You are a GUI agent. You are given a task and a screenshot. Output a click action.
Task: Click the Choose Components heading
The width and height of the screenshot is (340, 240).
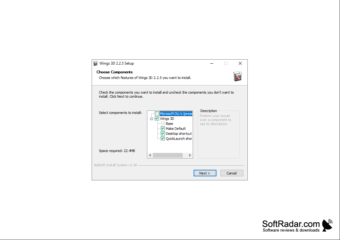114,72
